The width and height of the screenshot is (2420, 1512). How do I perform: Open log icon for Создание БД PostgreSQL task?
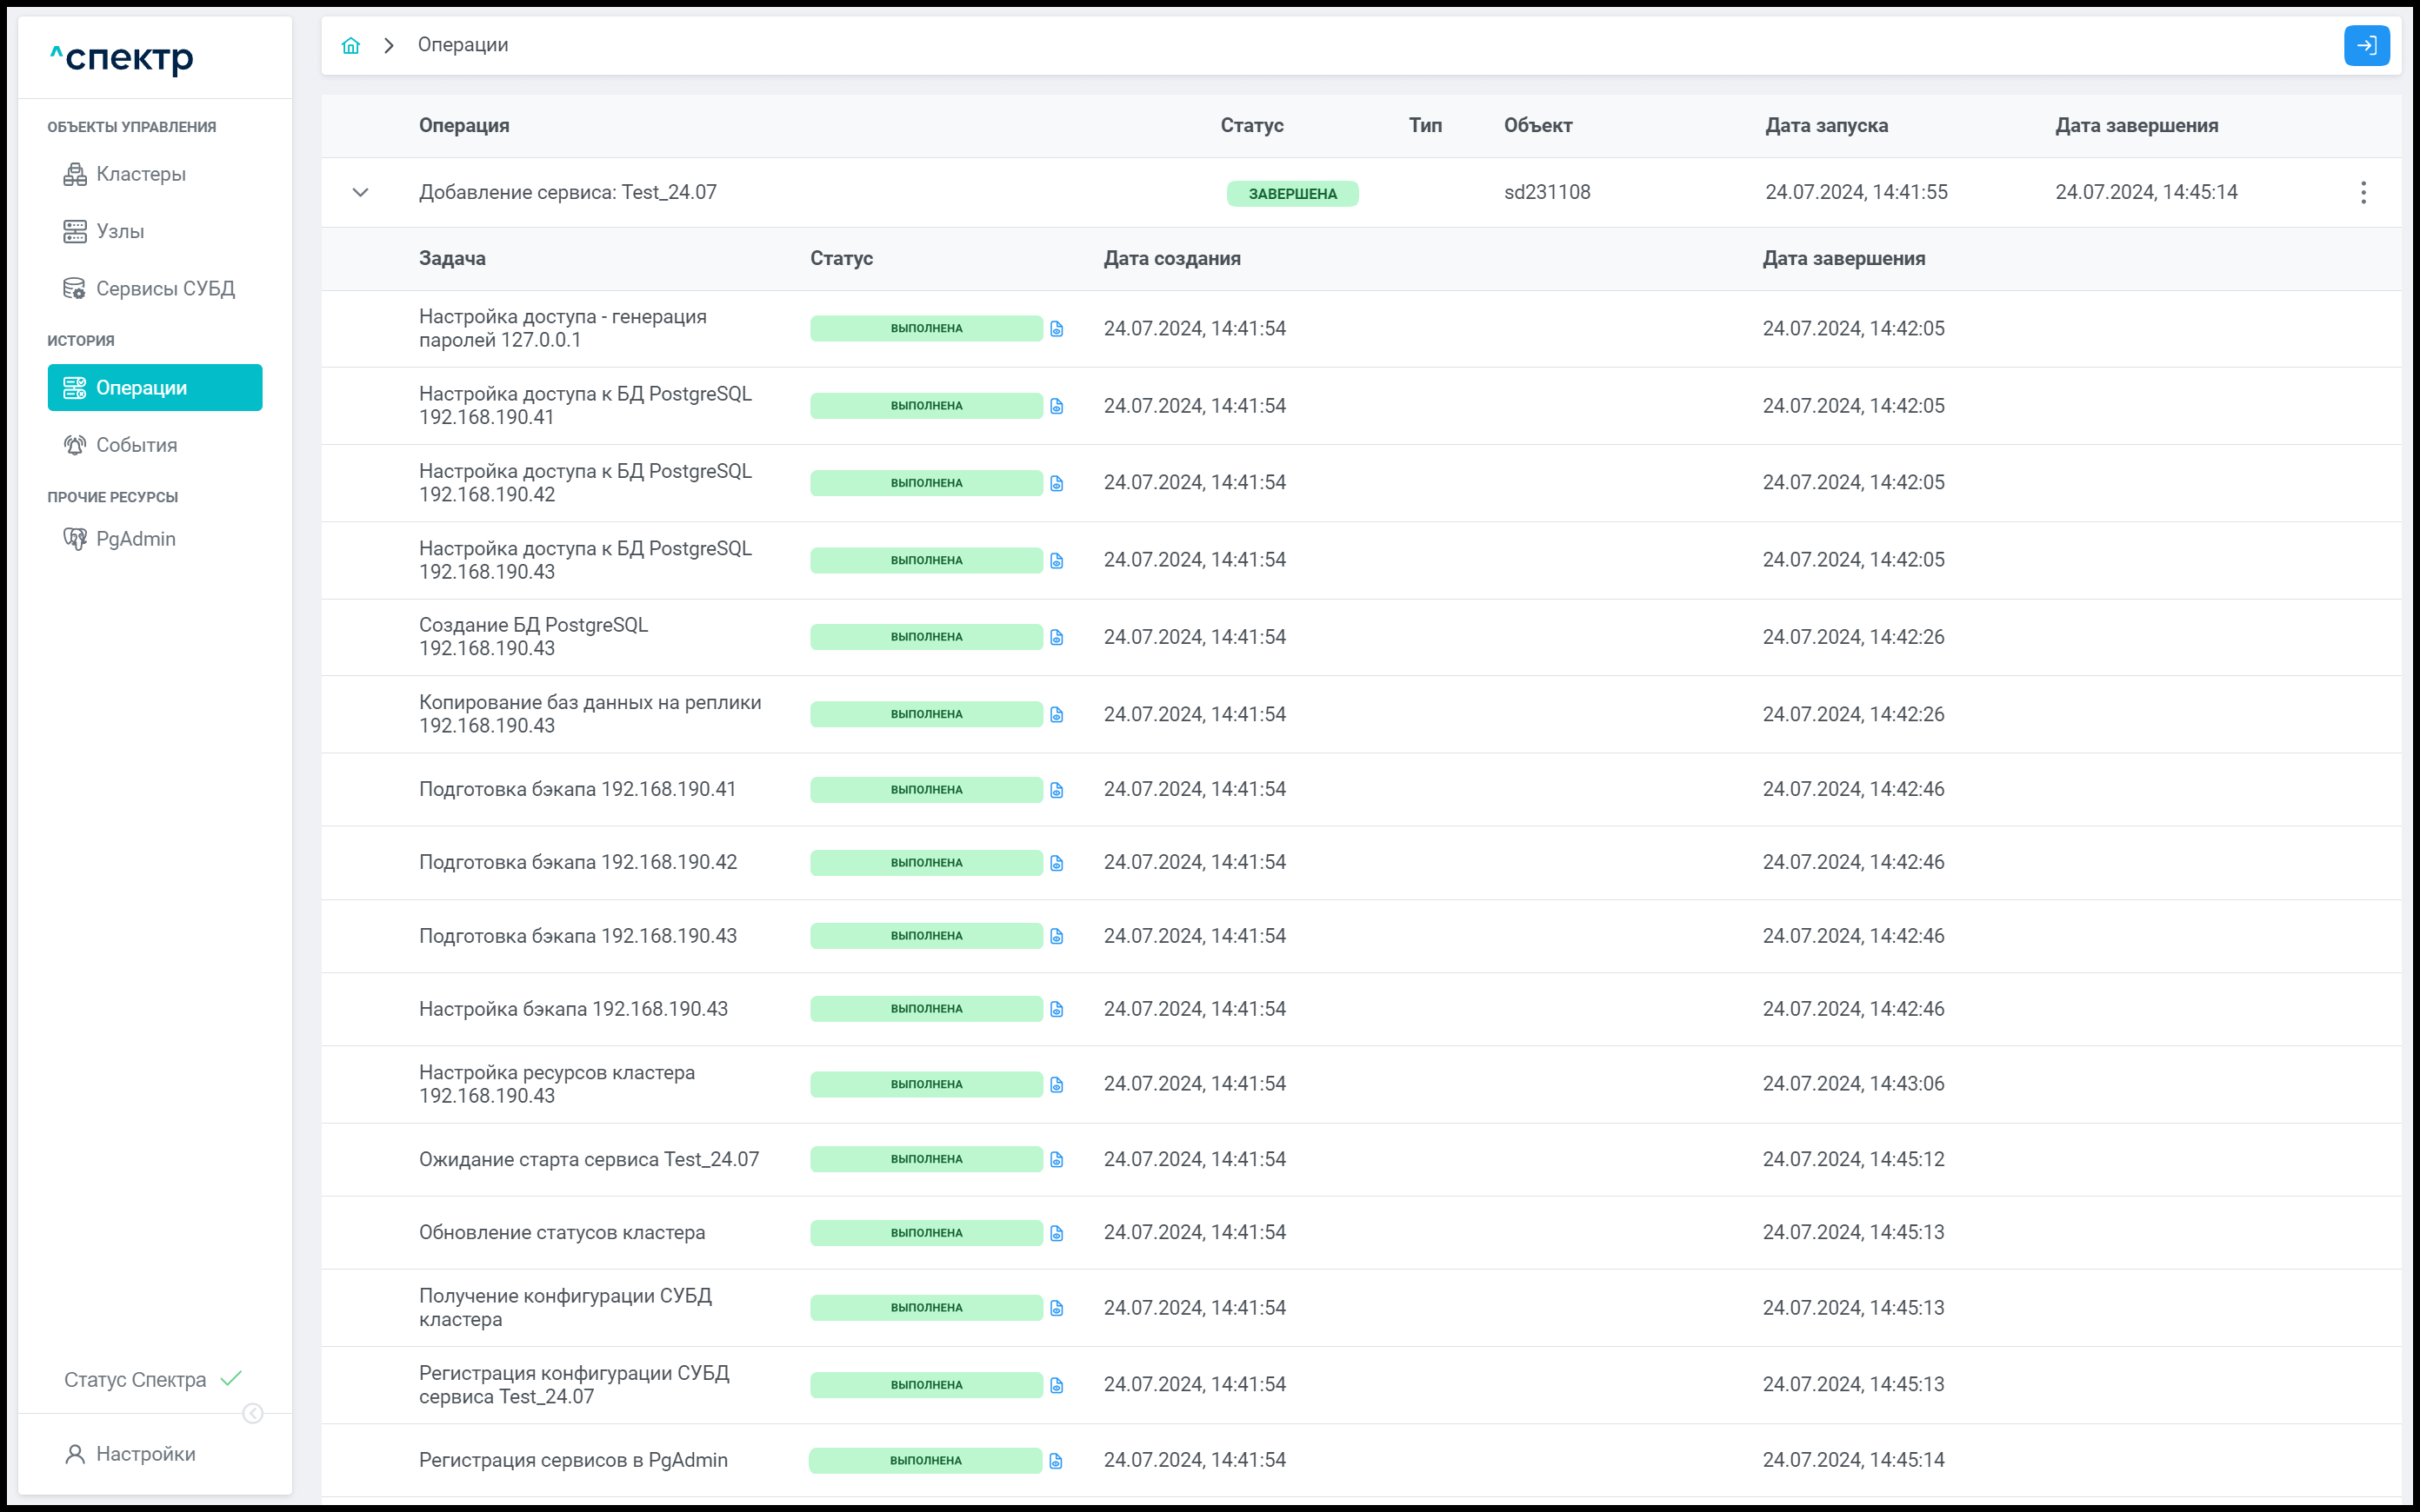1057,637
